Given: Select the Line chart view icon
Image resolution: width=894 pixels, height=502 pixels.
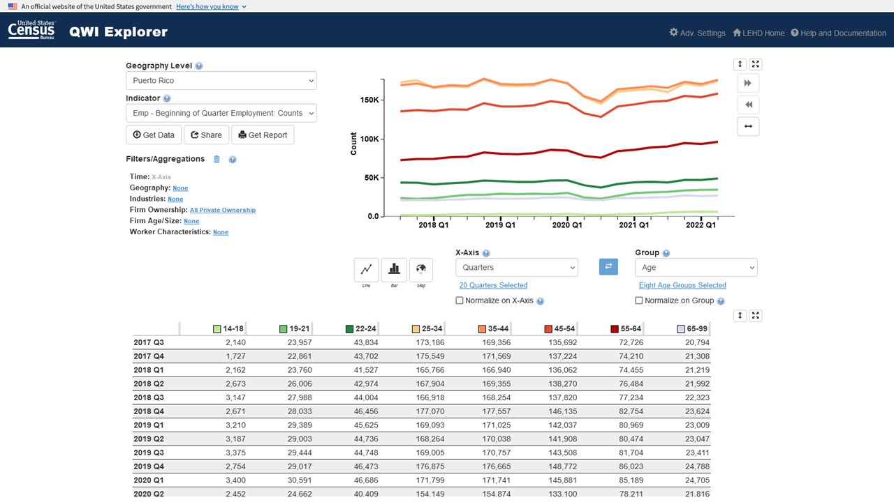Looking at the screenshot, I should [x=367, y=269].
